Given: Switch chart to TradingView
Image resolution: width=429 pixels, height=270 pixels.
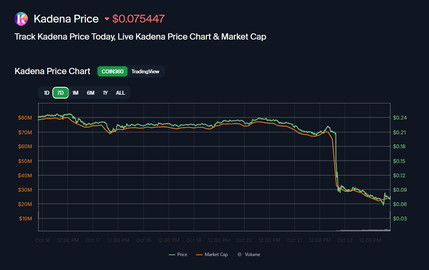Looking at the screenshot, I should 145,71.
